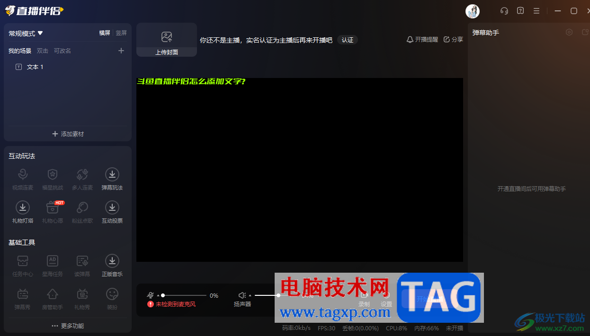Open the 常规模式 mode dropdown

26,34
